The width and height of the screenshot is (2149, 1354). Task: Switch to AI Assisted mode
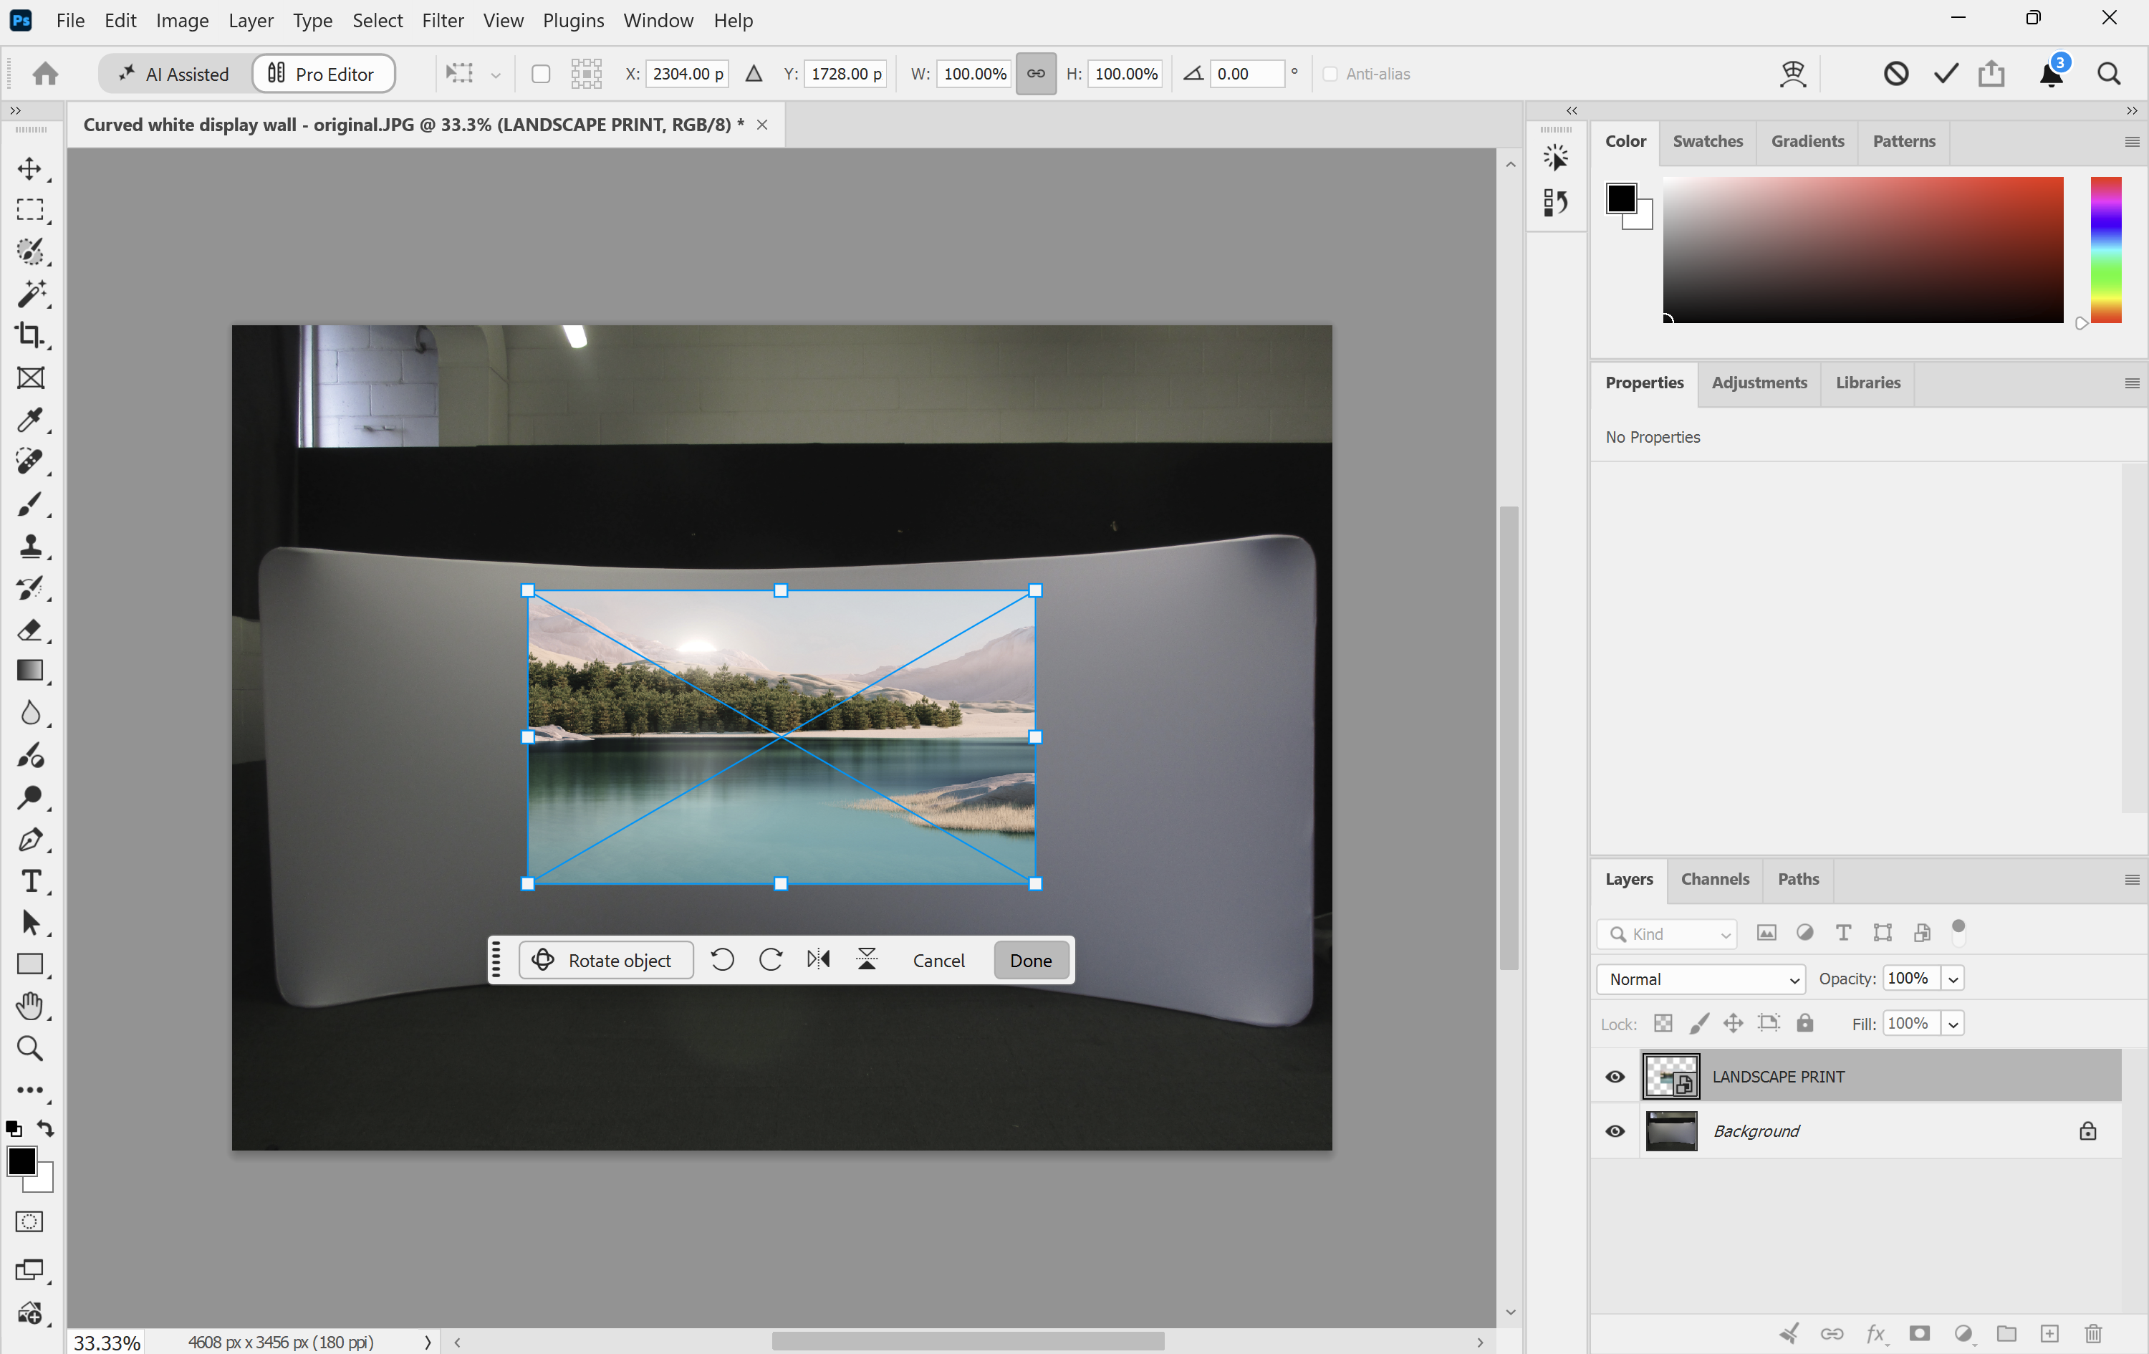coord(174,74)
